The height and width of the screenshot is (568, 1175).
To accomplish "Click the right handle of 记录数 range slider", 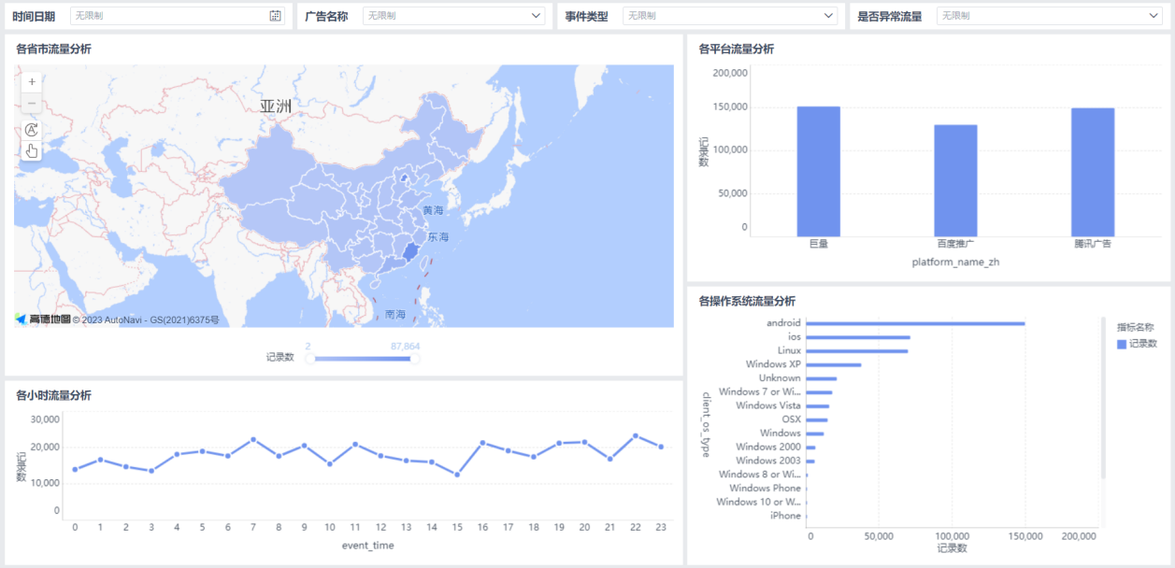I will [x=415, y=358].
